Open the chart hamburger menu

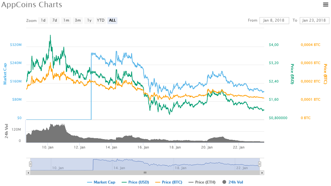tap(326, 5)
